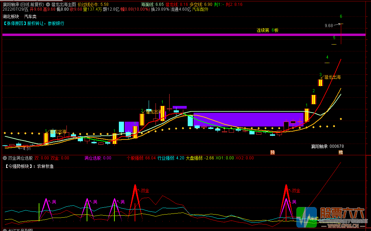371x231 pixels.
Task: Click the 潜龙出海 arrow label near board 3
Action: click(331, 77)
